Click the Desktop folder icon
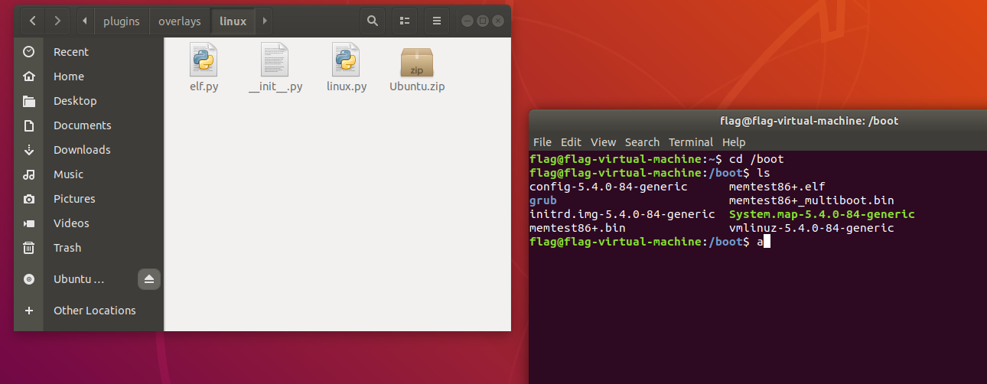 tap(29, 101)
